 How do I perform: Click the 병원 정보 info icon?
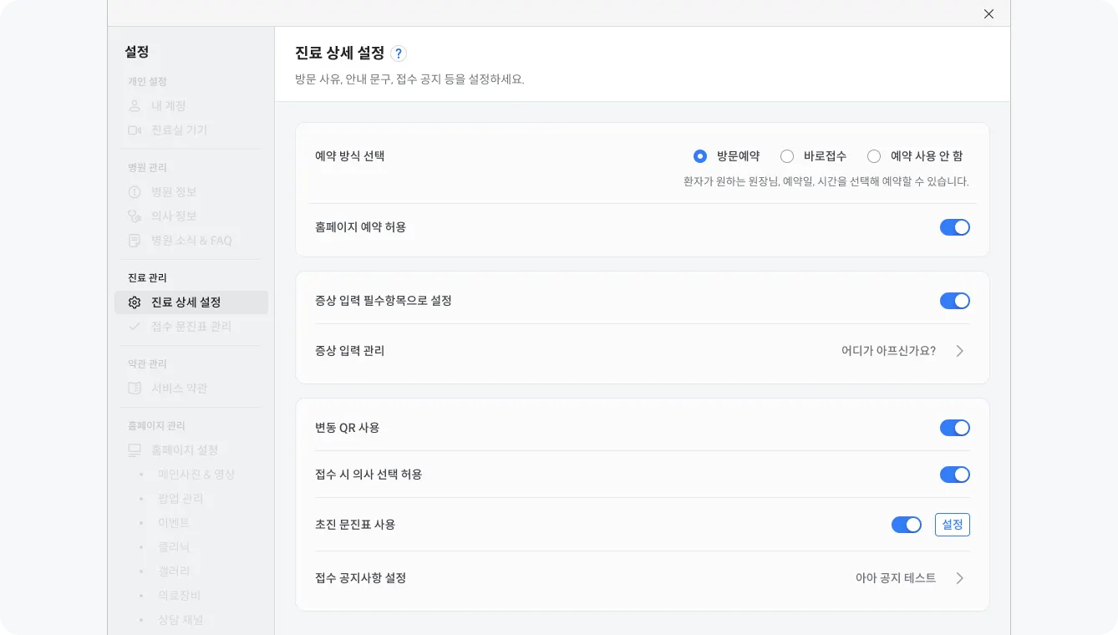(x=135, y=192)
